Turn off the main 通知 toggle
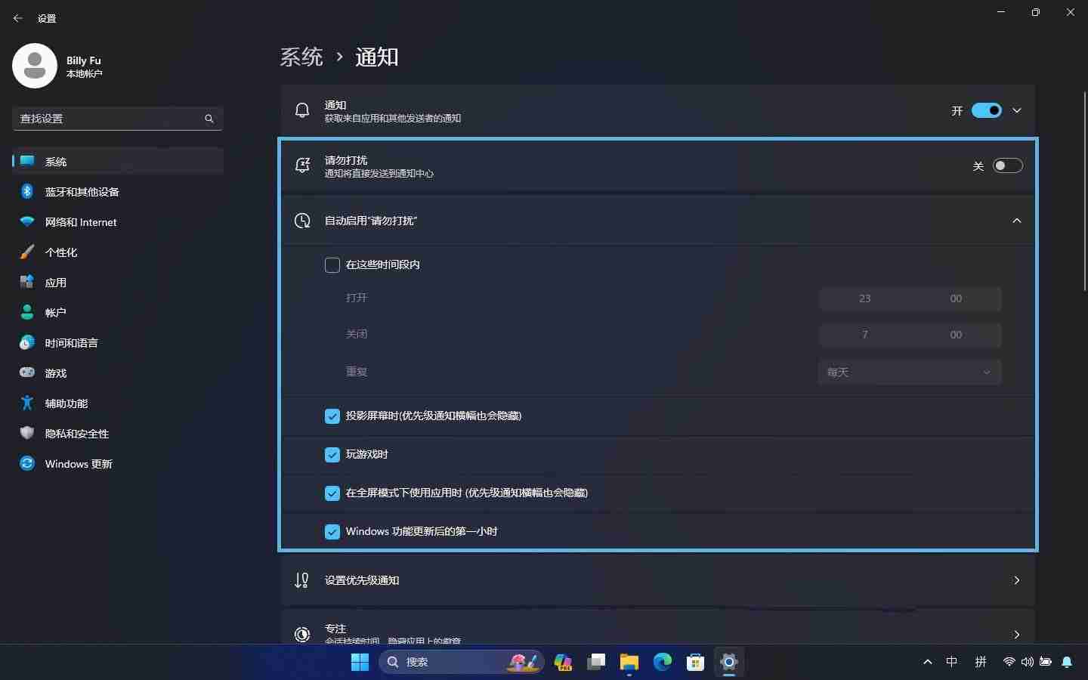 tap(987, 110)
